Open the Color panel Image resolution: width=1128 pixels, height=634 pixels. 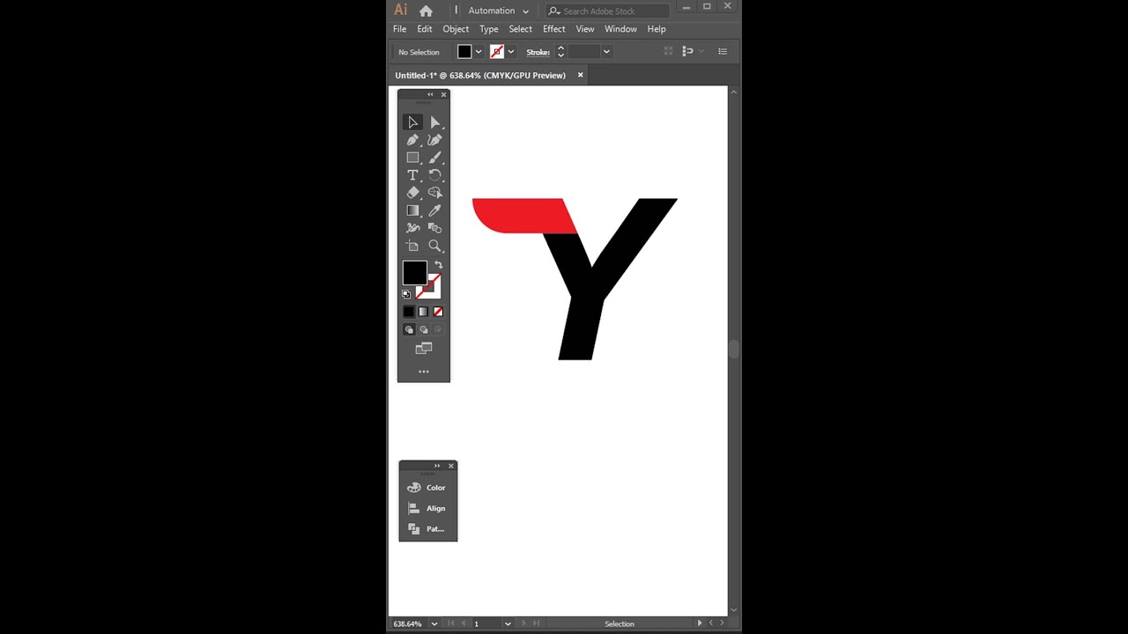[427, 488]
